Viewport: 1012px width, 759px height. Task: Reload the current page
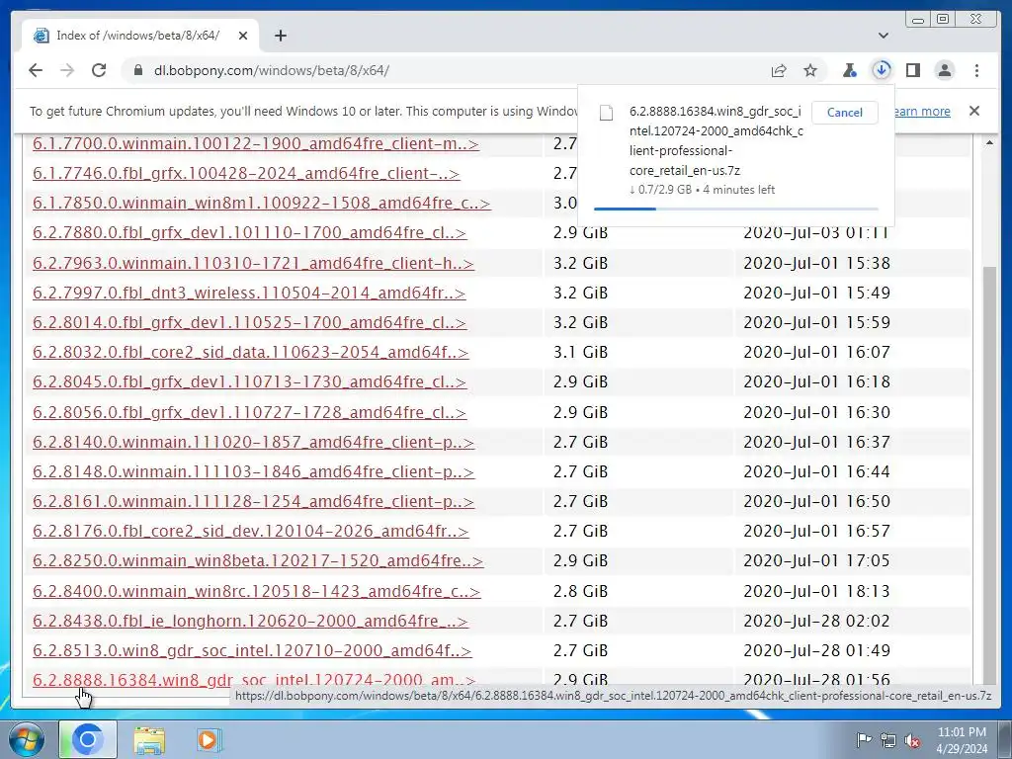pyautogui.click(x=99, y=70)
